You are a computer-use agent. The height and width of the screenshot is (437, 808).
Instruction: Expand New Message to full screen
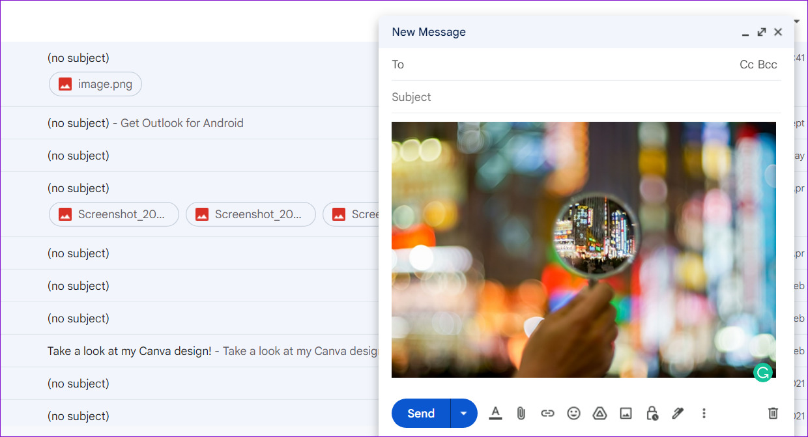click(761, 32)
